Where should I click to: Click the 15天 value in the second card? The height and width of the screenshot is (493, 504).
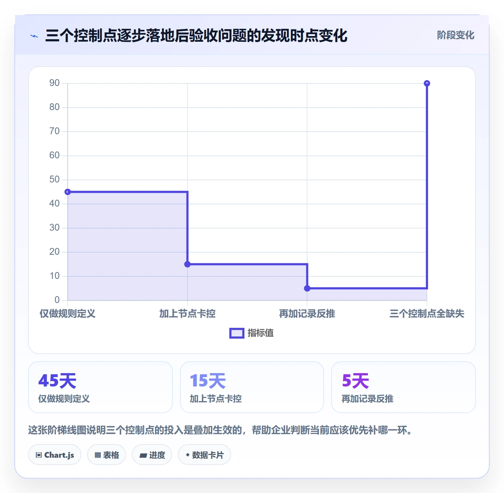point(208,381)
